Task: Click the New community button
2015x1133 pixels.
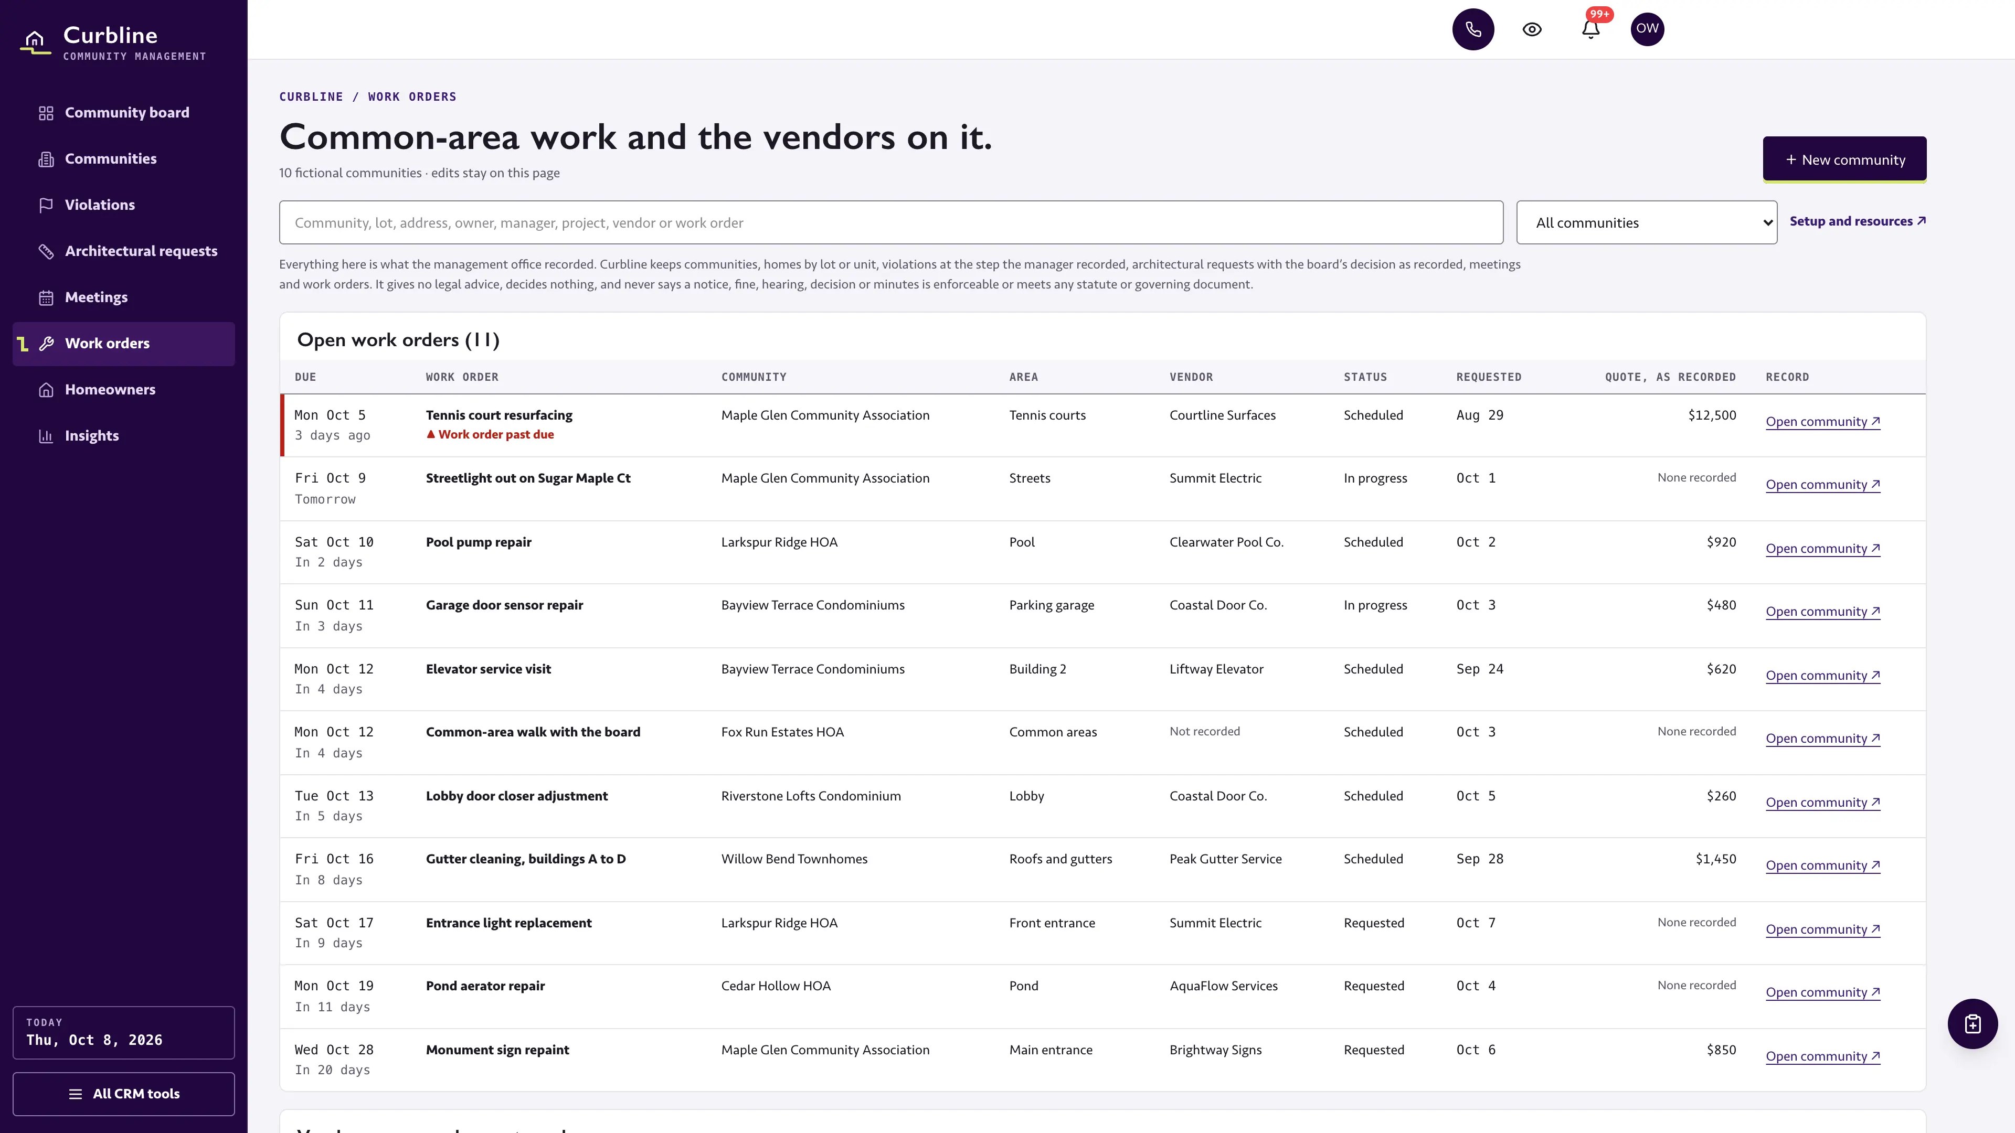Action: click(x=1844, y=159)
